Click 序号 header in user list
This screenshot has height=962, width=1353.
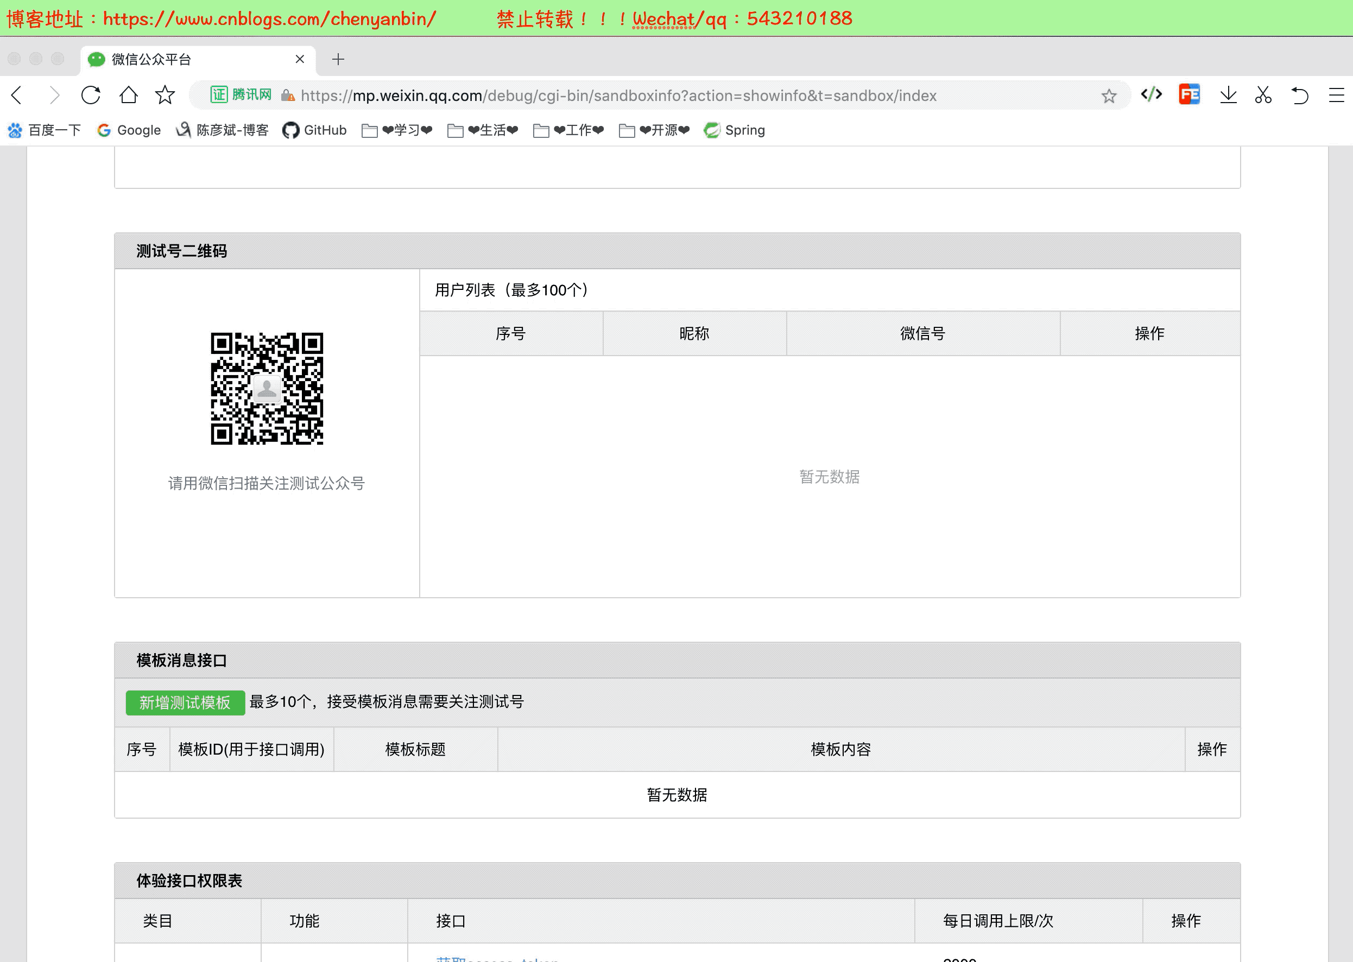pos(511,333)
